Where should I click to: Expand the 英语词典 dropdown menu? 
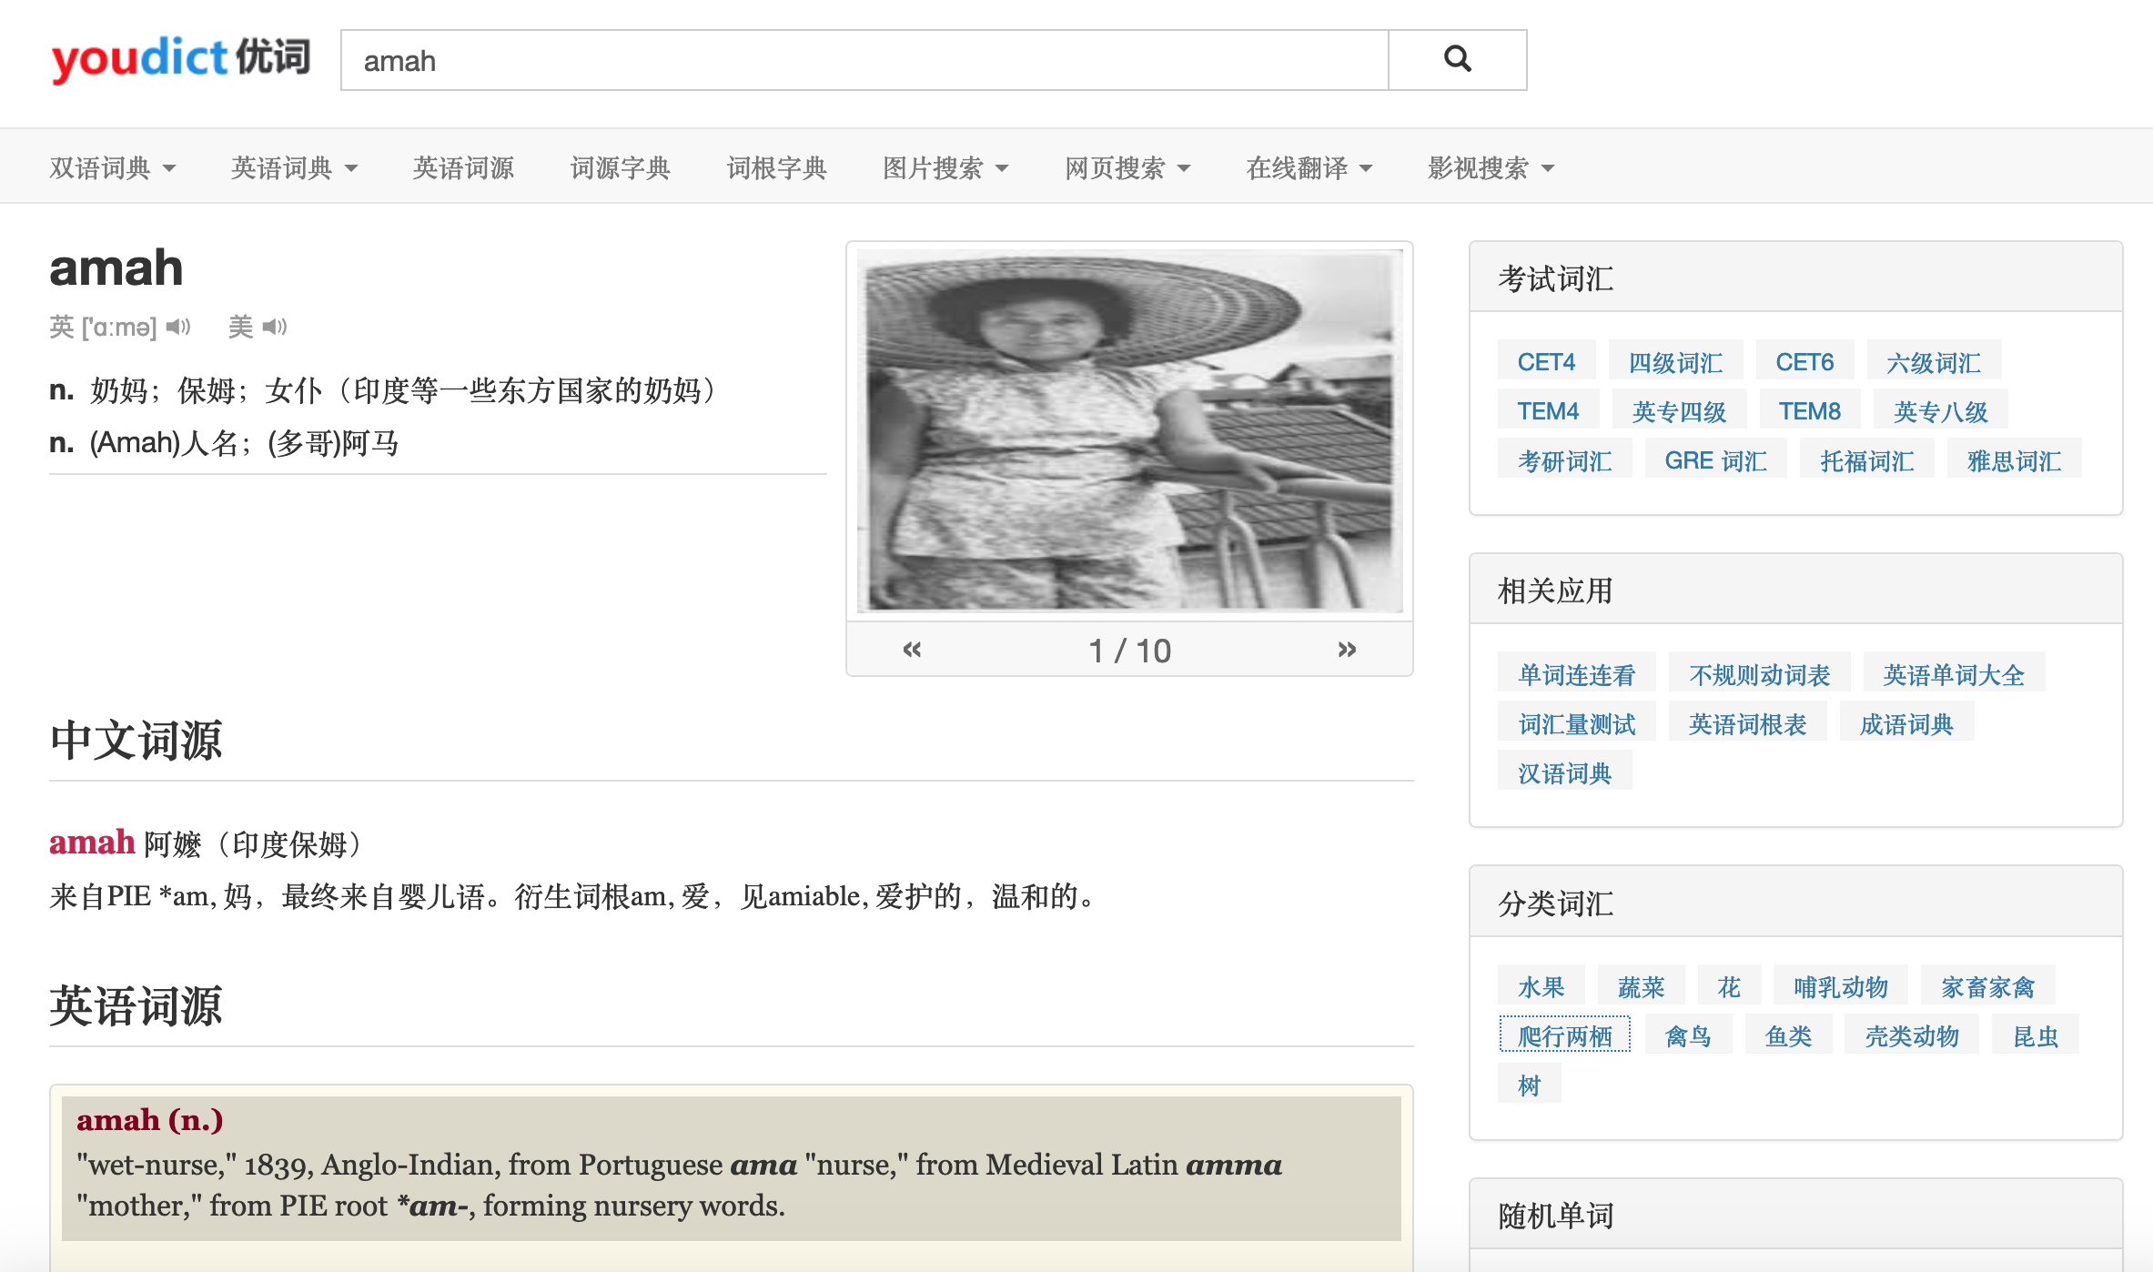[x=294, y=168]
